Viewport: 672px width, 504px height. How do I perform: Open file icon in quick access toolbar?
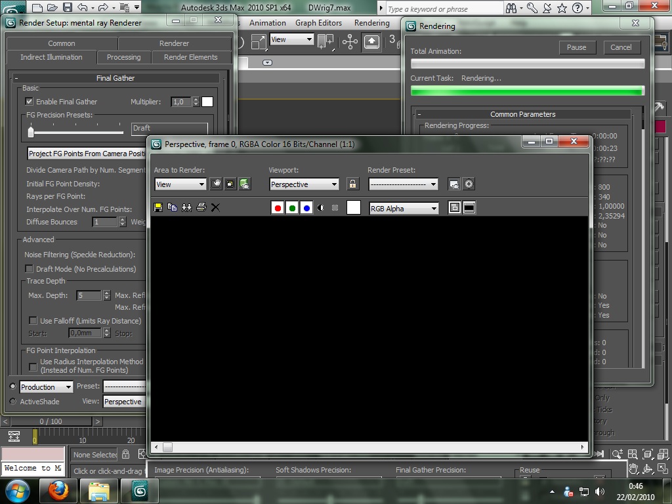click(52, 7)
